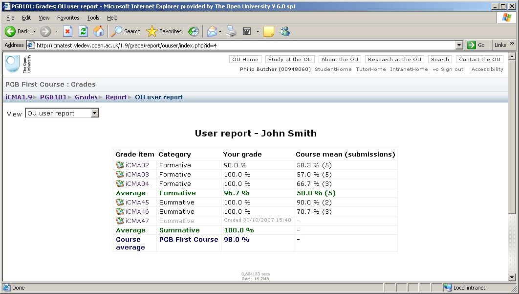Open the Messenger people icon
The height and width of the screenshot is (294, 519).
pyautogui.click(x=284, y=31)
